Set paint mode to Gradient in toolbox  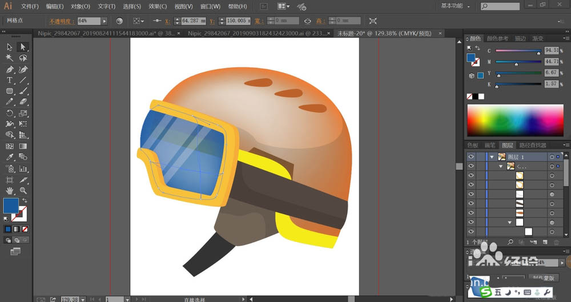(17, 229)
